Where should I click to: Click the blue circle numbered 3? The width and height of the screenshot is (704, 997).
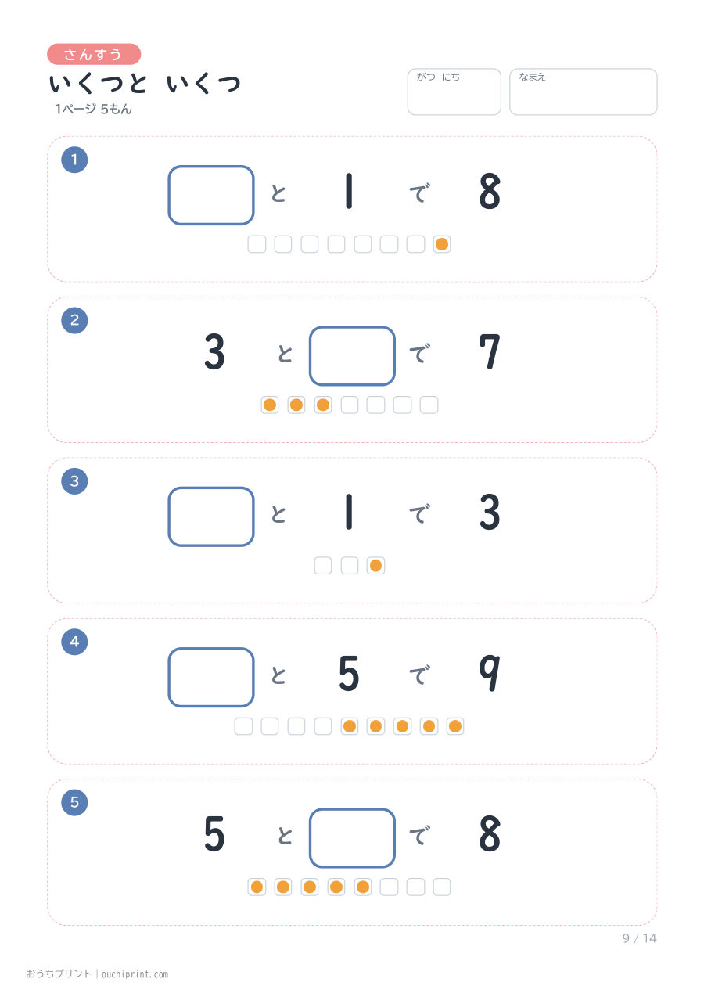(74, 481)
